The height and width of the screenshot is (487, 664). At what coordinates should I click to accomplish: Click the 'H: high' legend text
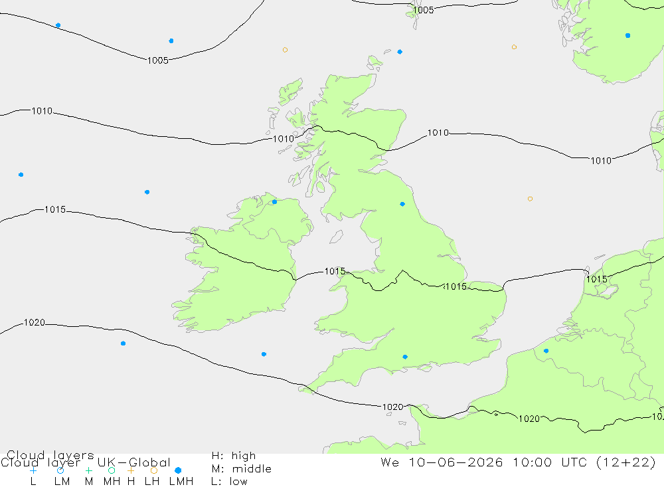(x=234, y=456)
